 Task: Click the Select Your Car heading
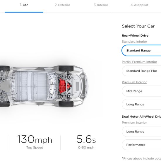(x=138, y=26)
